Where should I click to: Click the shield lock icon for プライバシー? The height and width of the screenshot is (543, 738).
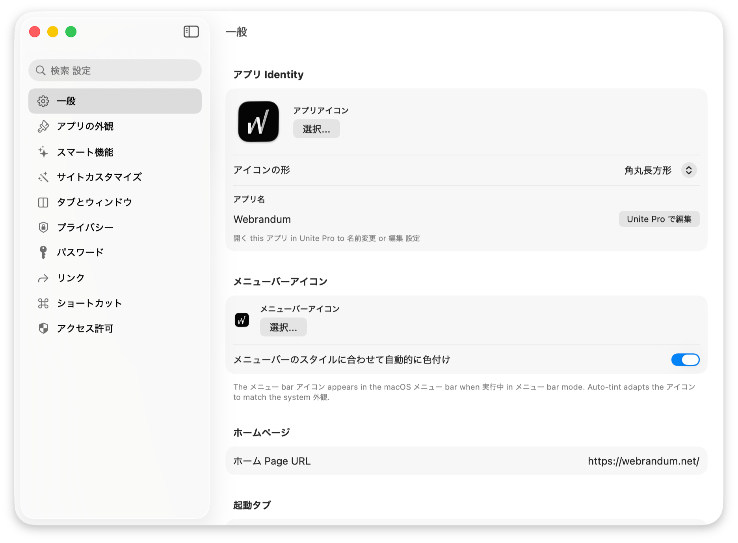tap(43, 228)
